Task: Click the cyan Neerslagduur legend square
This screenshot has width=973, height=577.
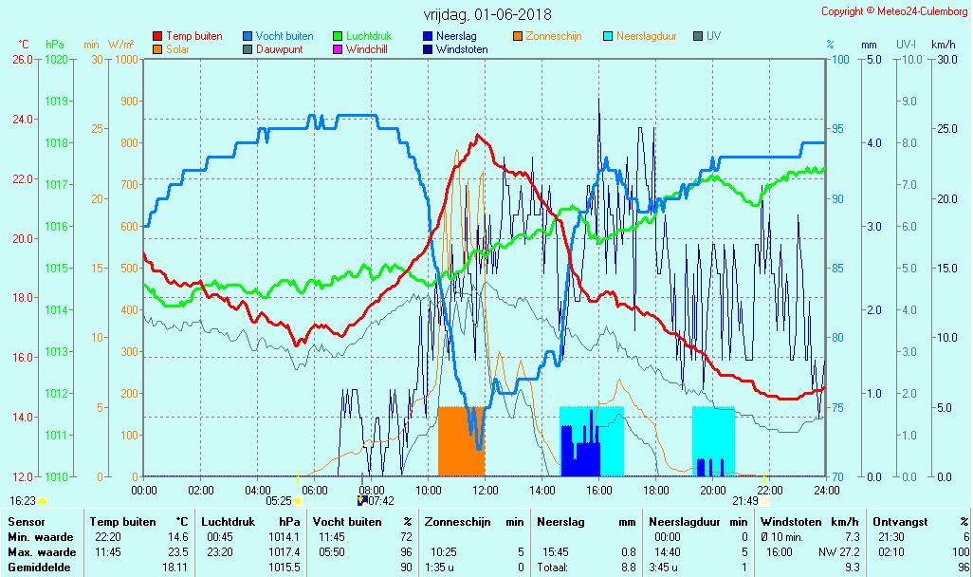Action: 608,36
